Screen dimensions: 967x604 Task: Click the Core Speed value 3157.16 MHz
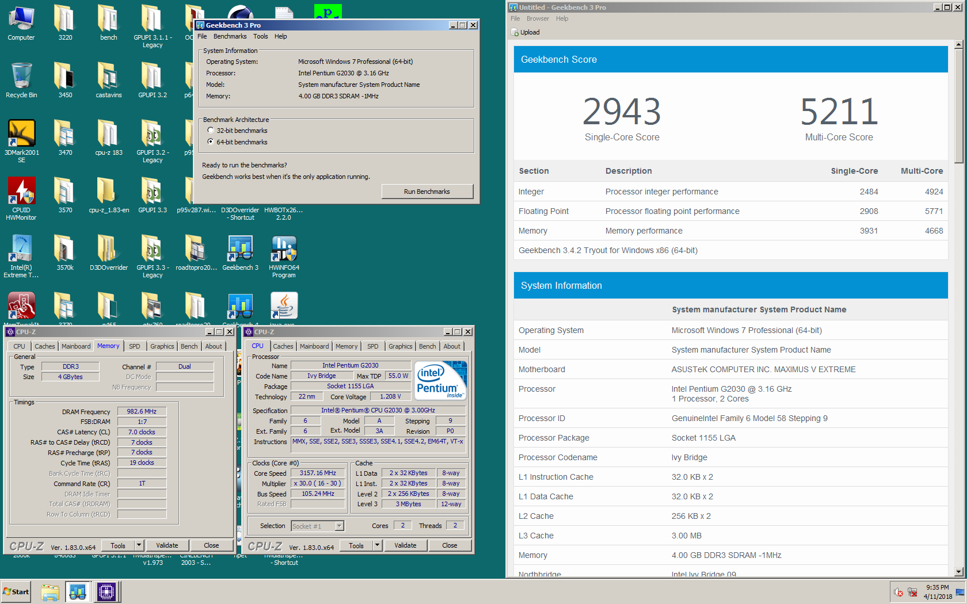pyautogui.click(x=318, y=473)
